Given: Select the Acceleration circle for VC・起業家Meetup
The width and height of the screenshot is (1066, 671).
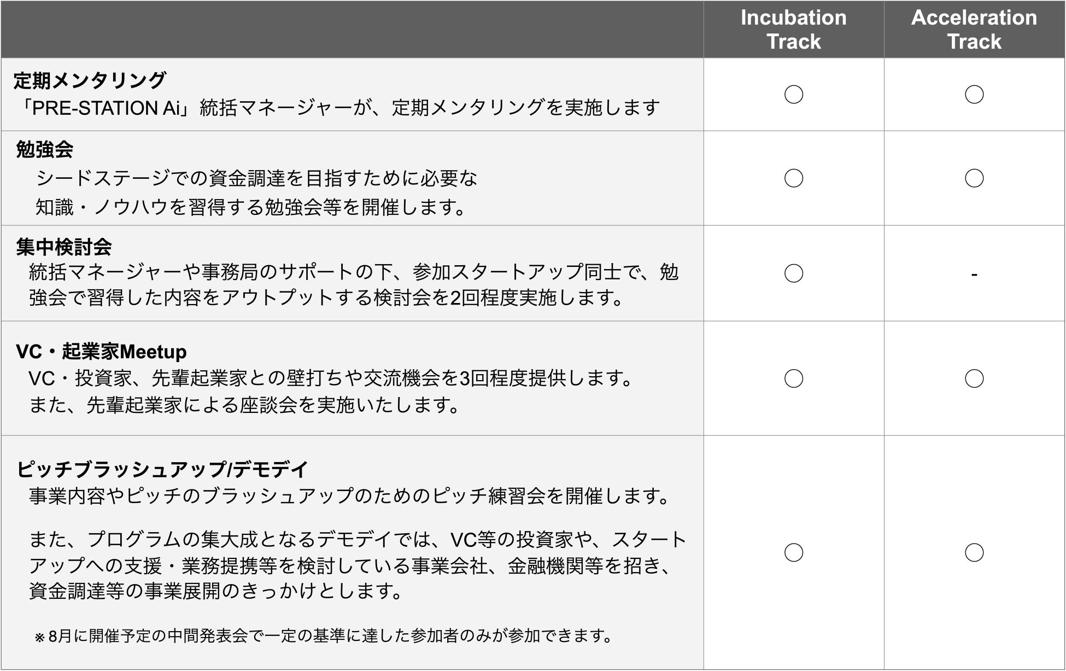Looking at the screenshot, I should pos(974,378).
